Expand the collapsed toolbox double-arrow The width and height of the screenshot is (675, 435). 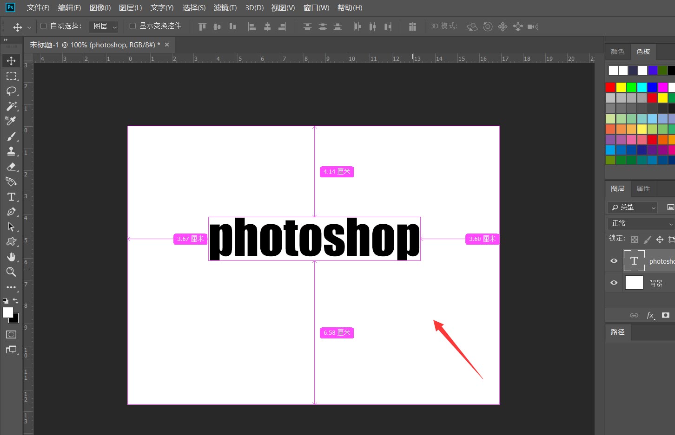(6, 40)
